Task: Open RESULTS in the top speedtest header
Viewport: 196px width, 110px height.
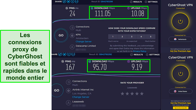Action: tap(136, 2)
